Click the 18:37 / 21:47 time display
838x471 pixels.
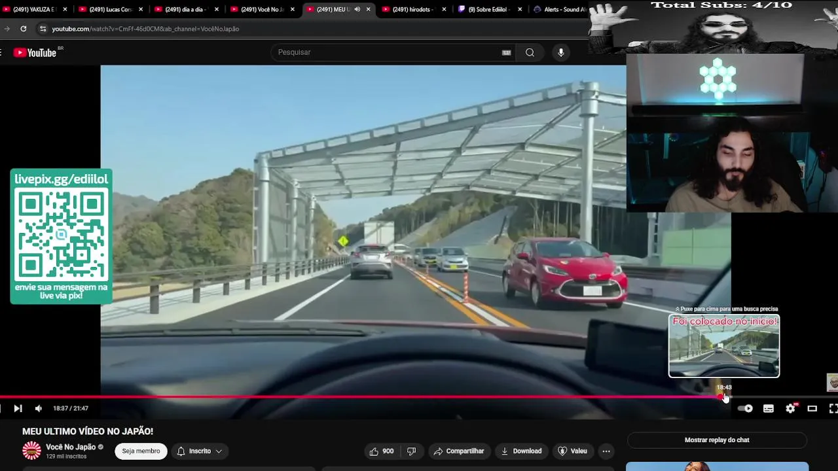click(x=71, y=408)
